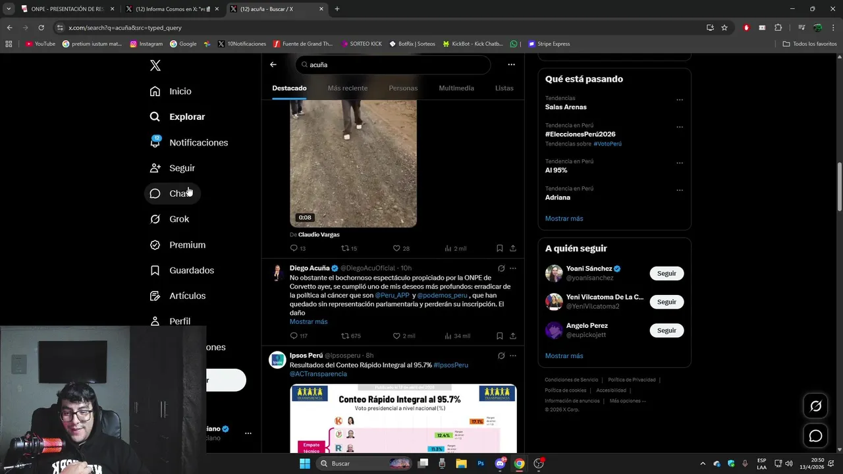Image resolution: width=843 pixels, height=474 pixels.
Task: Repost the video post with 15 reposts
Action: (349, 248)
